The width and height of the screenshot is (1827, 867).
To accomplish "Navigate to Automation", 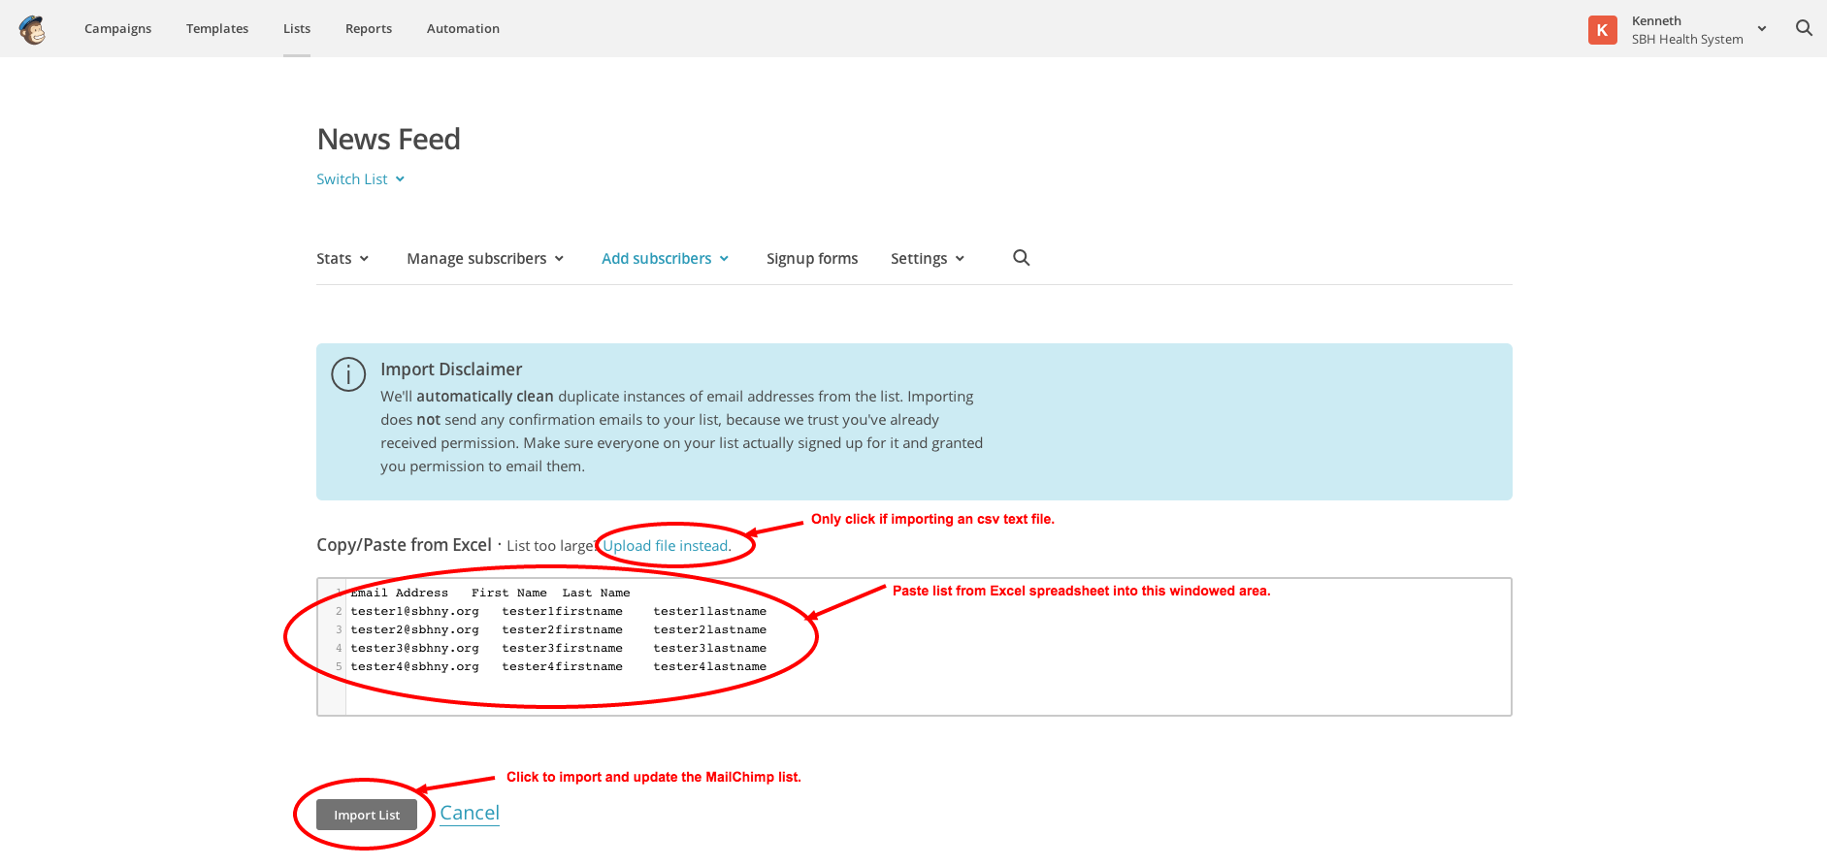I will [x=463, y=29].
